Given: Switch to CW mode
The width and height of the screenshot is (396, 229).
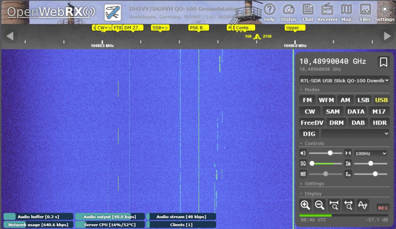Looking at the screenshot, I should coord(310,112).
